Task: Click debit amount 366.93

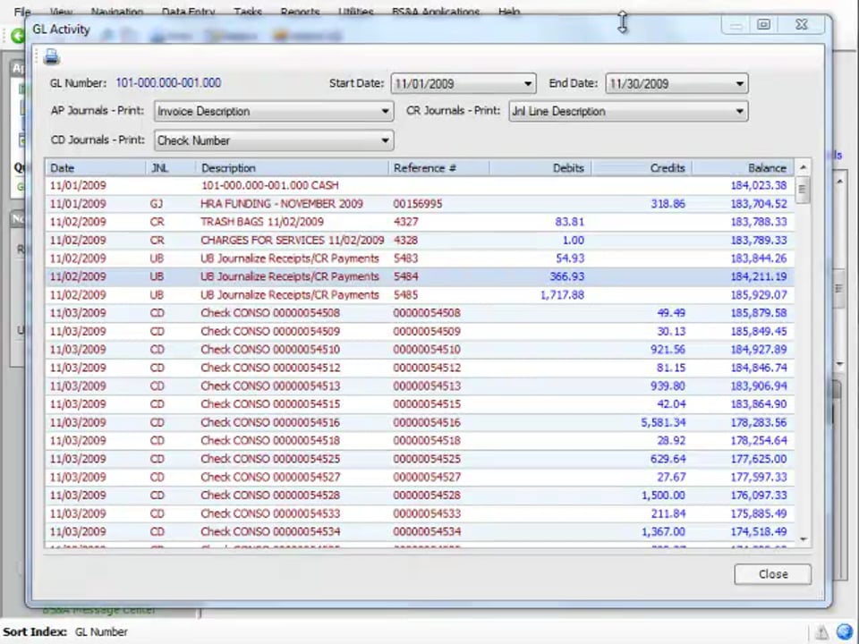Action: pyautogui.click(x=567, y=276)
